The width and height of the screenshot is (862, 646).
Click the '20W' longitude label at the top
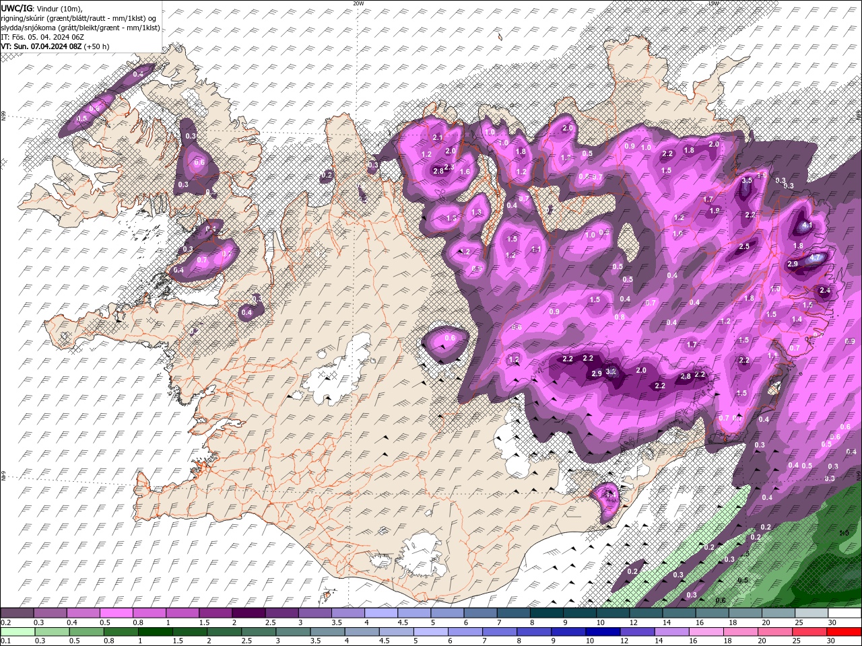pos(359,3)
